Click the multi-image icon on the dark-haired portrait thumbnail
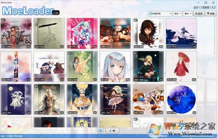This screenshot has height=139, width=218. tap(136, 20)
